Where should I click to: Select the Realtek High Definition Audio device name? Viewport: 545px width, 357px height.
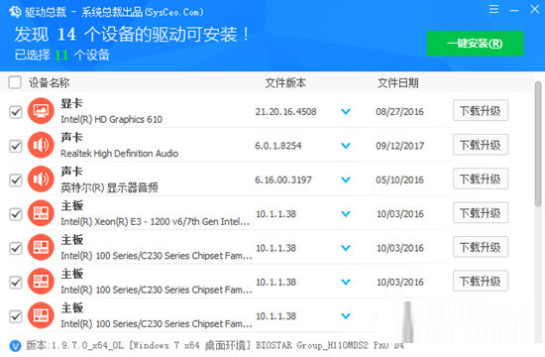click(119, 154)
